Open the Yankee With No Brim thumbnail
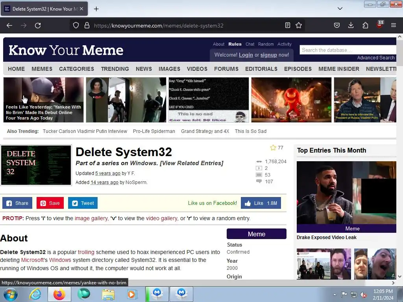This screenshot has width=403, height=302. tap(43, 100)
